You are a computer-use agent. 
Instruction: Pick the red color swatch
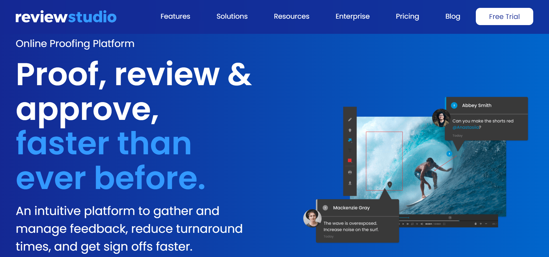coord(350,160)
